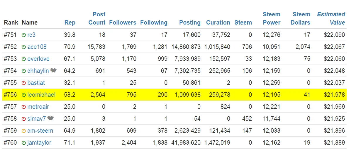Sort by Posting column header
The width and height of the screenshot is (349, 149).
point(190,22)
